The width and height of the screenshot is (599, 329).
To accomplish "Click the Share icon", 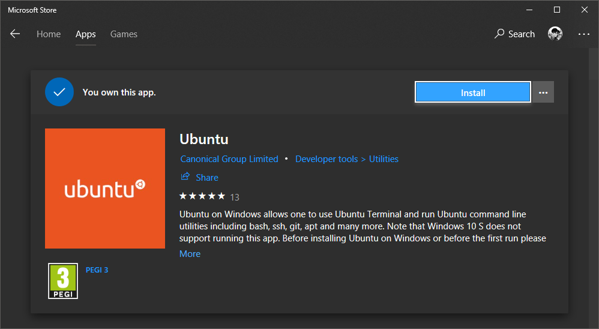I will [x=185, y=177].
